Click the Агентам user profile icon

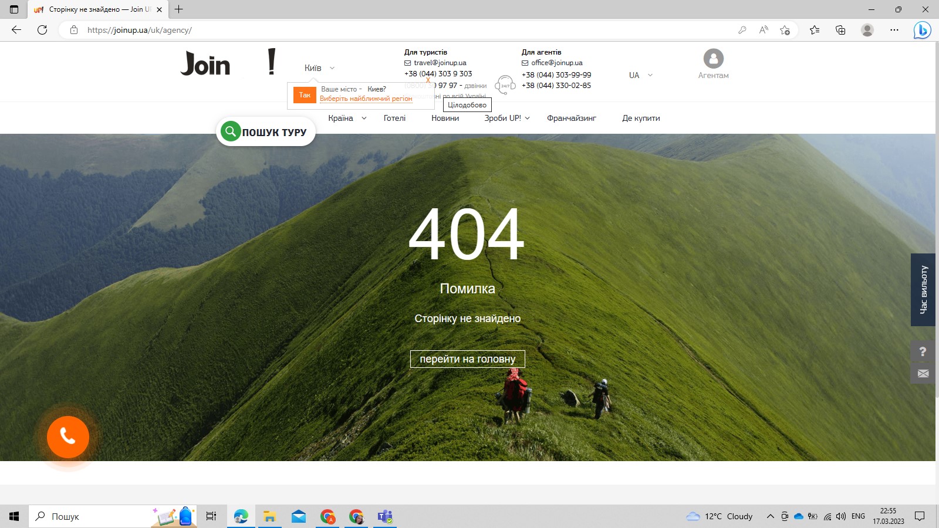coord(713,59)
